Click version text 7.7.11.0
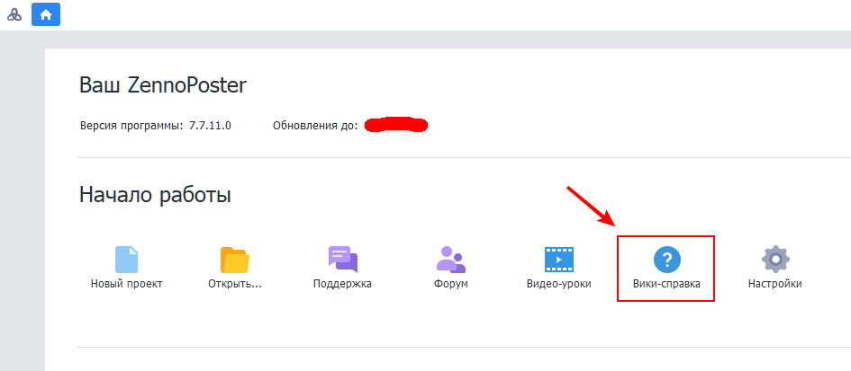Image resolution: width=851 pixels, height=371 pixels. (210, 126)
